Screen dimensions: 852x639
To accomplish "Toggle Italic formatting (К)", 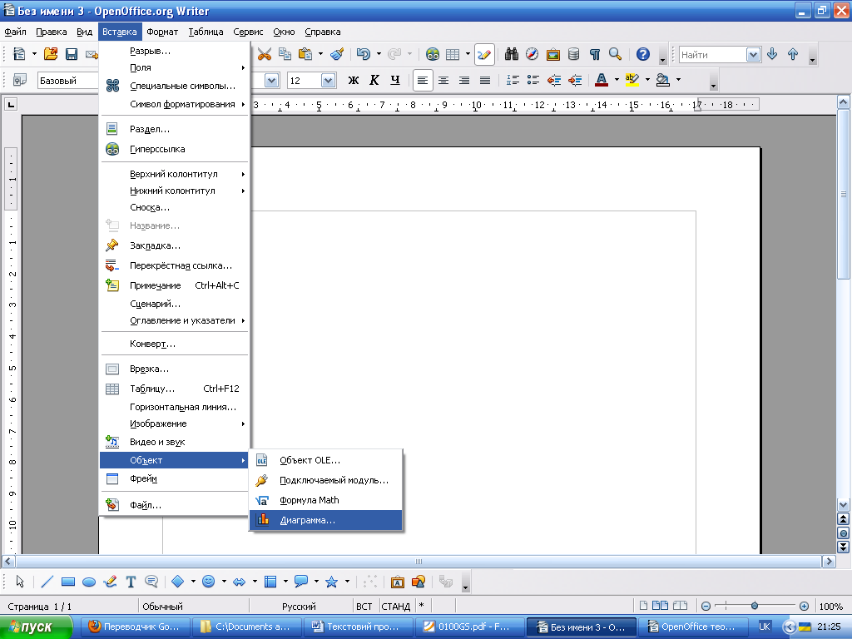I will 374,81.
